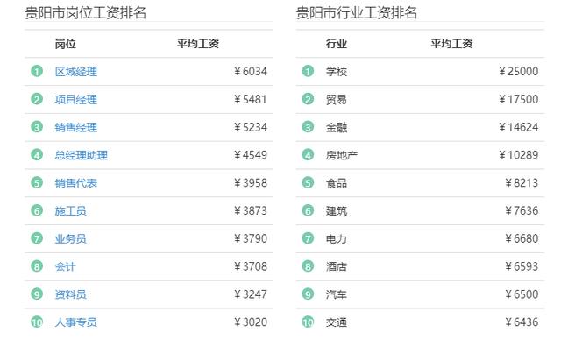Click rank 6 badge beside 建筑
The height and width of the screenshot is (354, 561).
pyautogui.click(x=308, y=211)
